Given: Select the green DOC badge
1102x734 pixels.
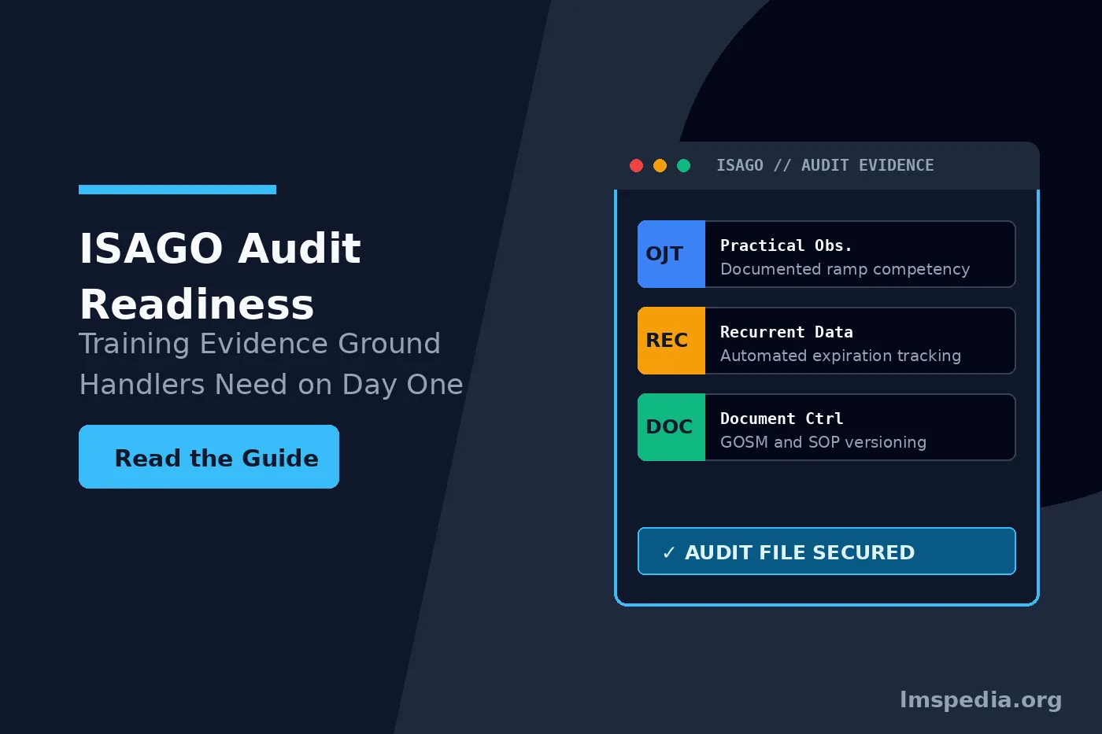Looking at the screenshot, I should [671, 427].
